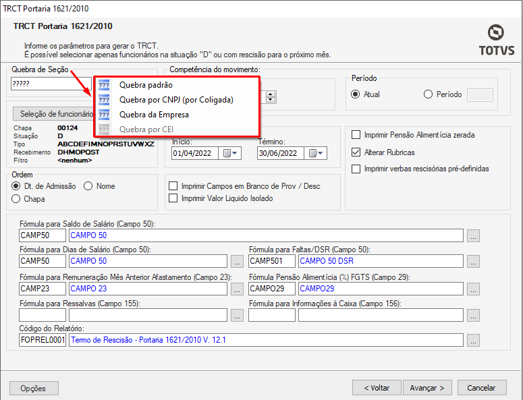Screen dimensions: 523x400
Task: Click Saldo de Salário CAMPO 50 description
Action: [x=266, y=235]
